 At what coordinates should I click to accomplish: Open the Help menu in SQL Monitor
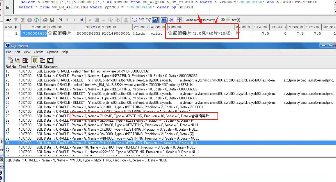[x=65, y=52]
